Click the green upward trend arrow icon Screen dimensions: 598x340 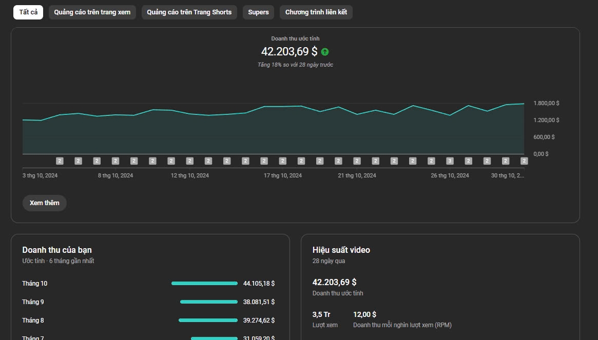click(x=325, y=52)
